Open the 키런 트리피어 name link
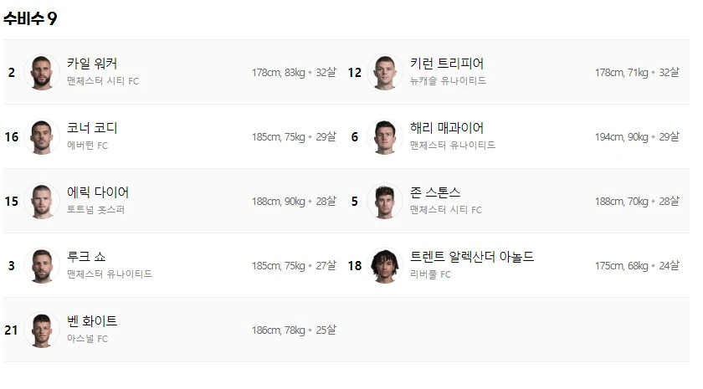The width and height of the screenshot is (703, 389). tap(446, 64)
